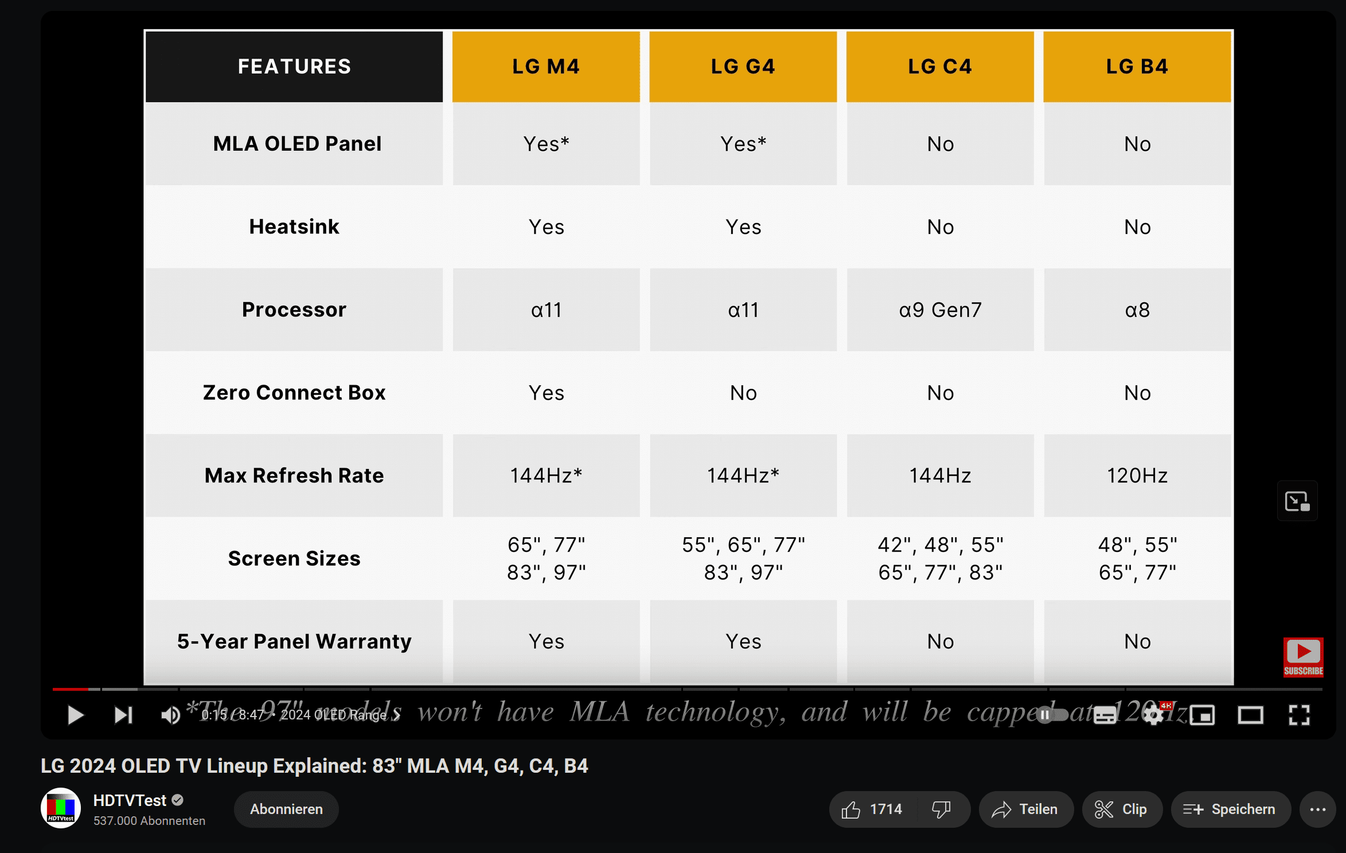Open the HDTVTest channel name link
1346x853 pixels.
(130, 800)
